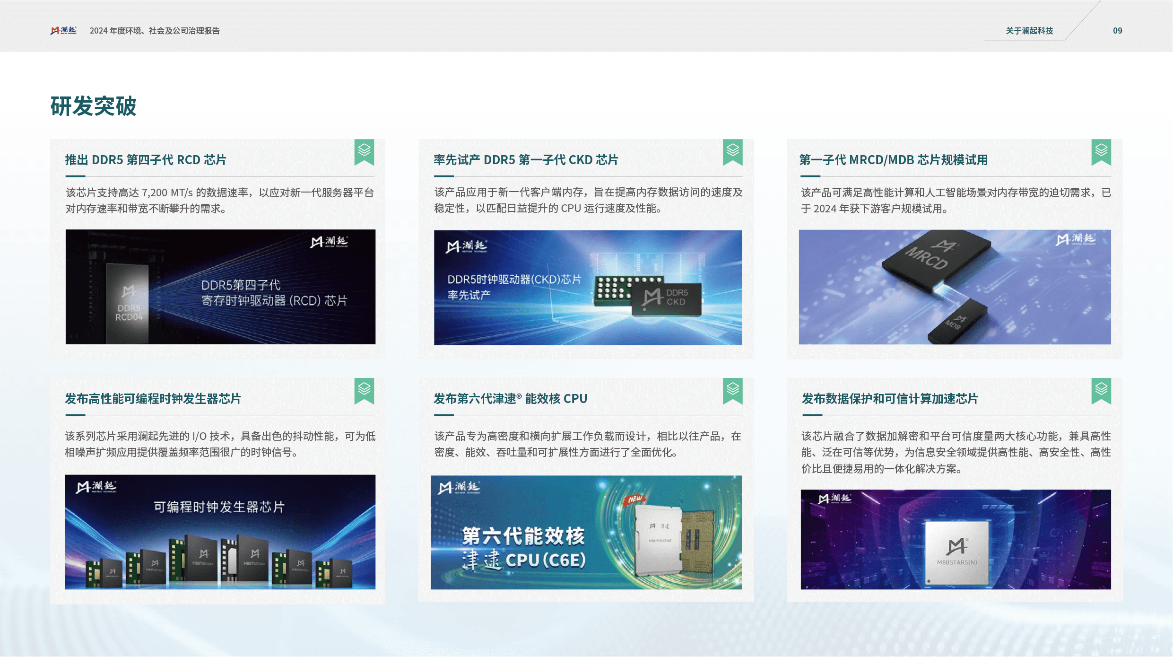Open the 关于澜起科技 section tab
Screen dimensions: 1173x657
pos(1029,31)
